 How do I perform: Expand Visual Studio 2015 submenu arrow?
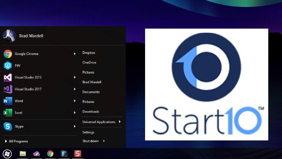(75, 77)
